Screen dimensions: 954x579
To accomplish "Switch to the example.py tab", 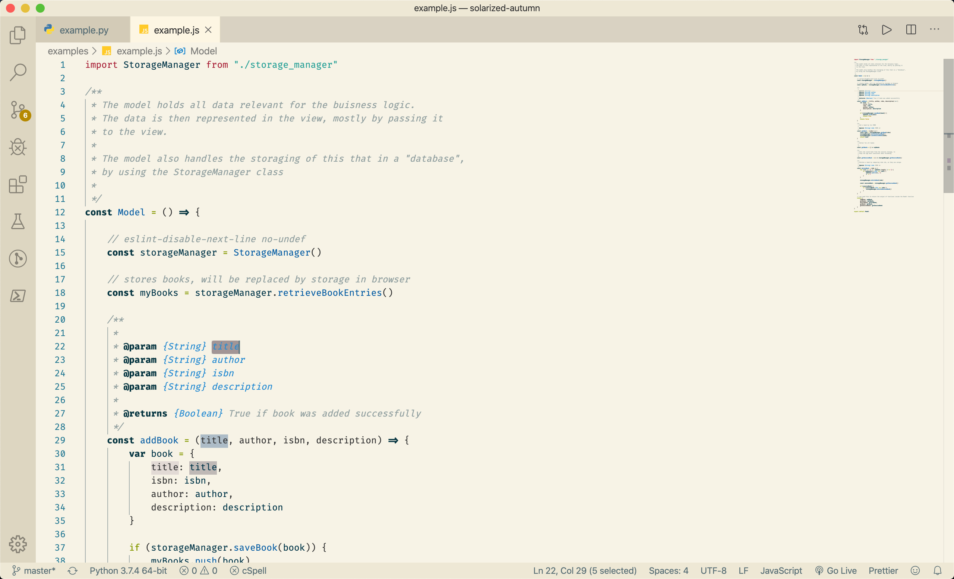I will click(x=83, y=30).
